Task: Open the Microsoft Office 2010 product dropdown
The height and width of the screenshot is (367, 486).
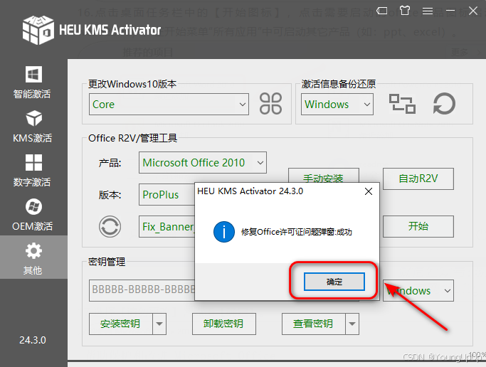Action: (x=203, y=163)
